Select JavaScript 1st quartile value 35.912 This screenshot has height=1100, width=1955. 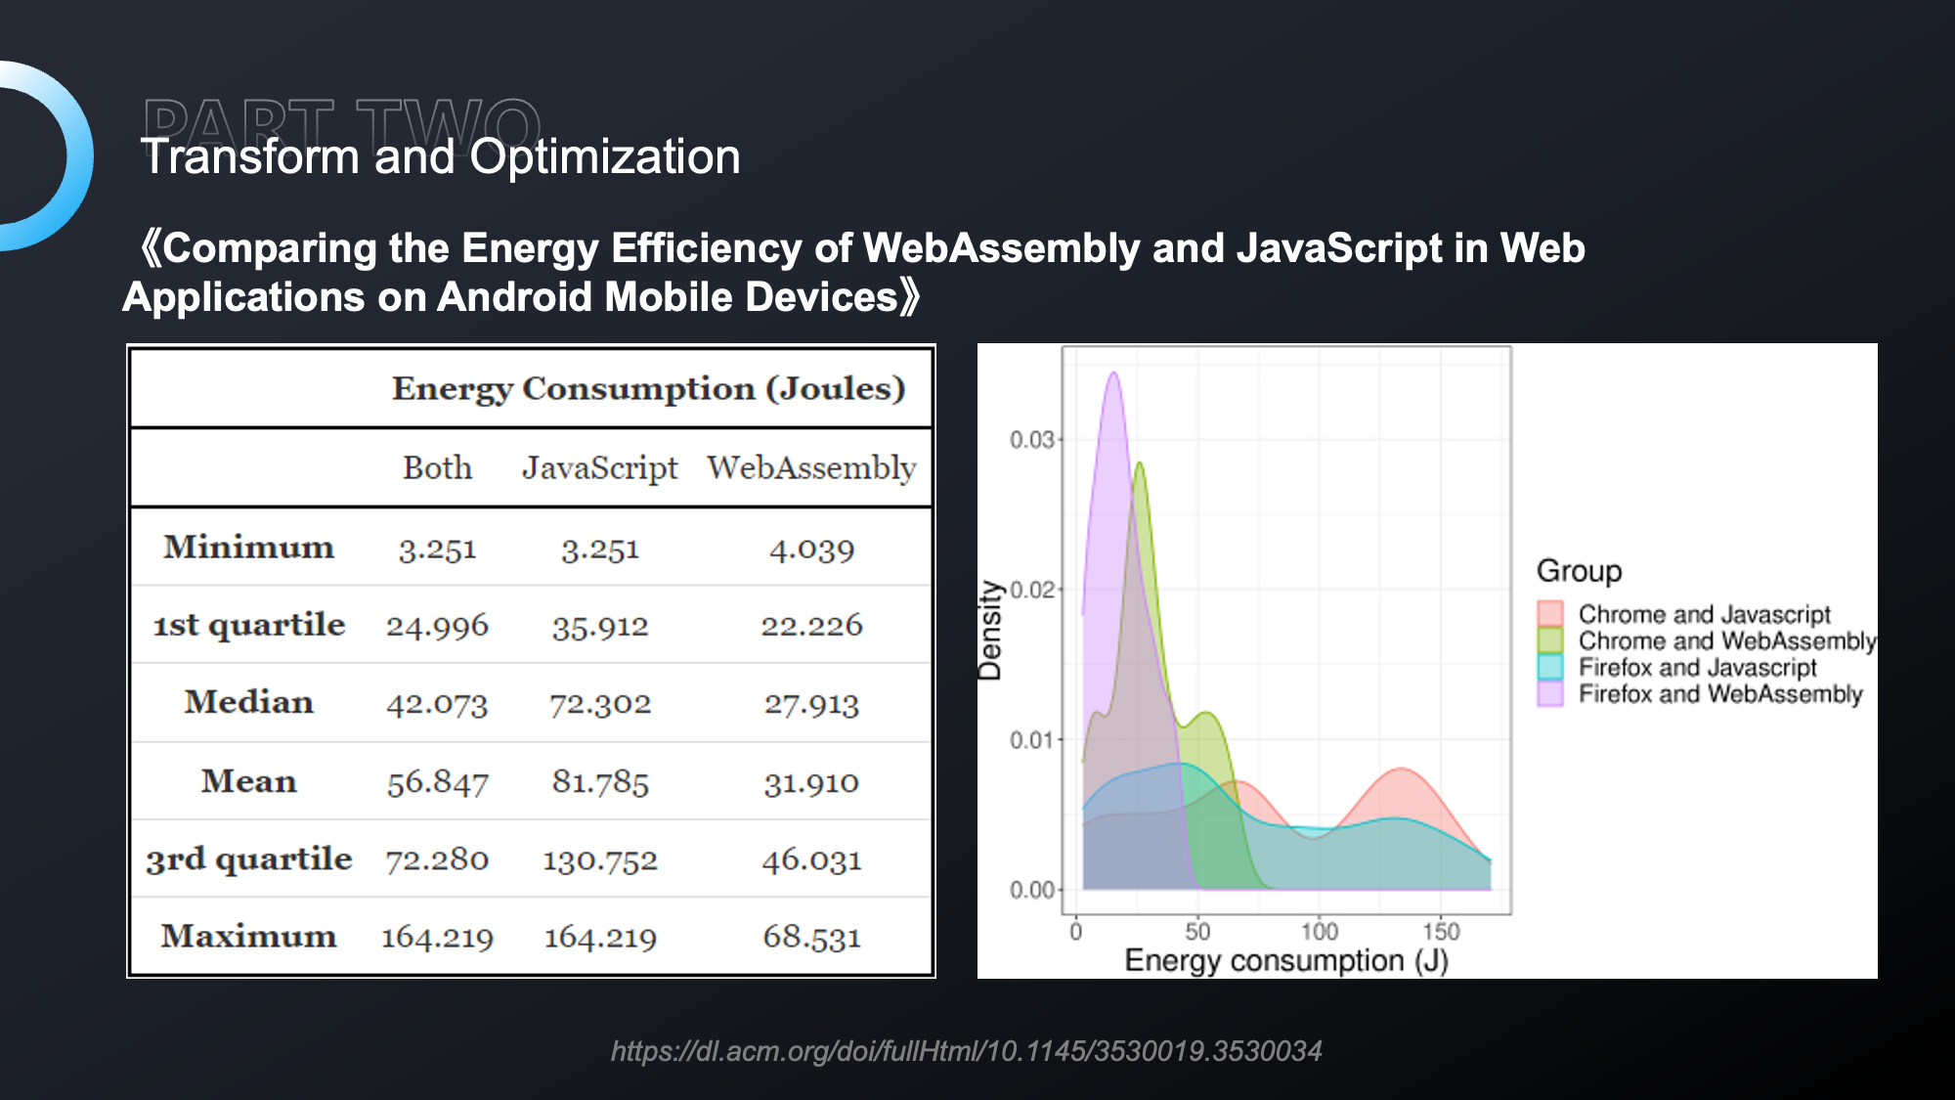tap(599, 626)
